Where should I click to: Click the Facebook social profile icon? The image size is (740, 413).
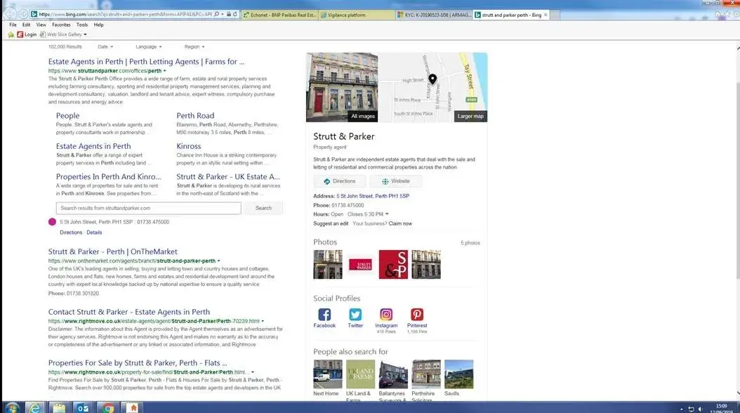point(324,315)
